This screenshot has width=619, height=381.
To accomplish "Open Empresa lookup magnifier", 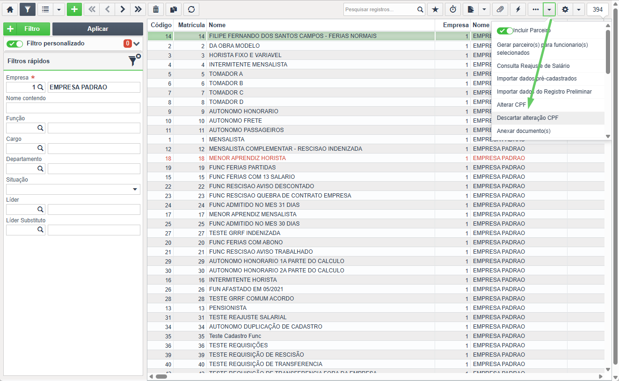I will [41, 87].
